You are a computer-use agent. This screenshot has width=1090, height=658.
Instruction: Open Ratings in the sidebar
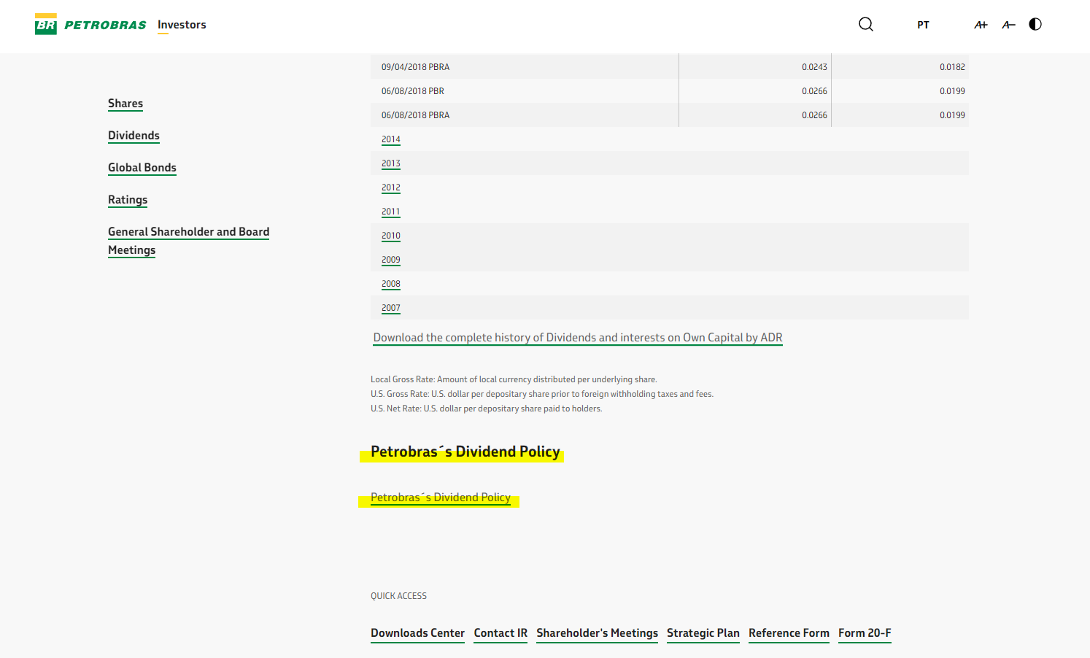[128, 200]
